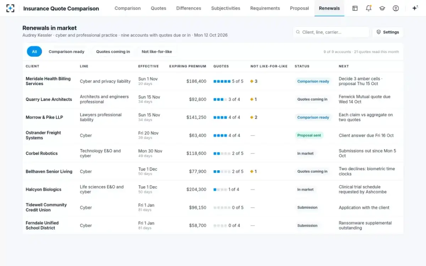Click 'Lawyers professional liability' line cell
Screen dimensions: 426x266
(101, 117)
